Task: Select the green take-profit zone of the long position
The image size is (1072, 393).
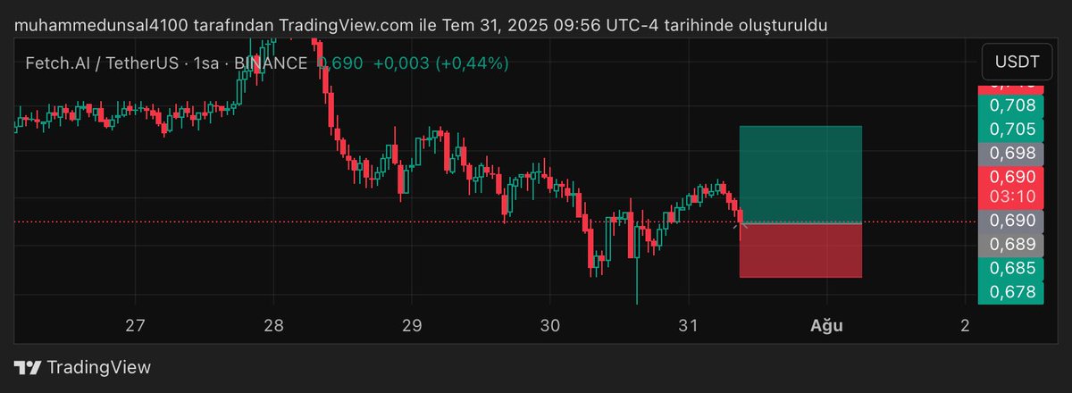Action: pos(800,174)
